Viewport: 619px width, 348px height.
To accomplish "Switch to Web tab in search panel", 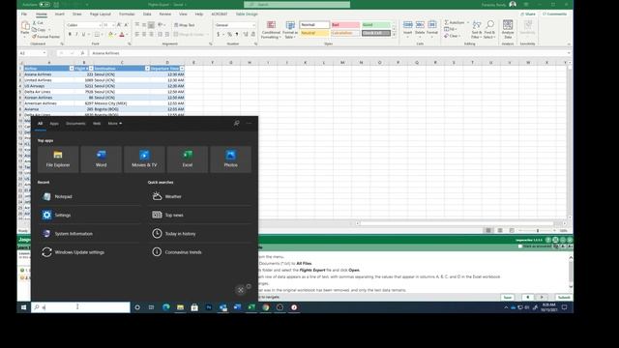I will click(97, 124).
